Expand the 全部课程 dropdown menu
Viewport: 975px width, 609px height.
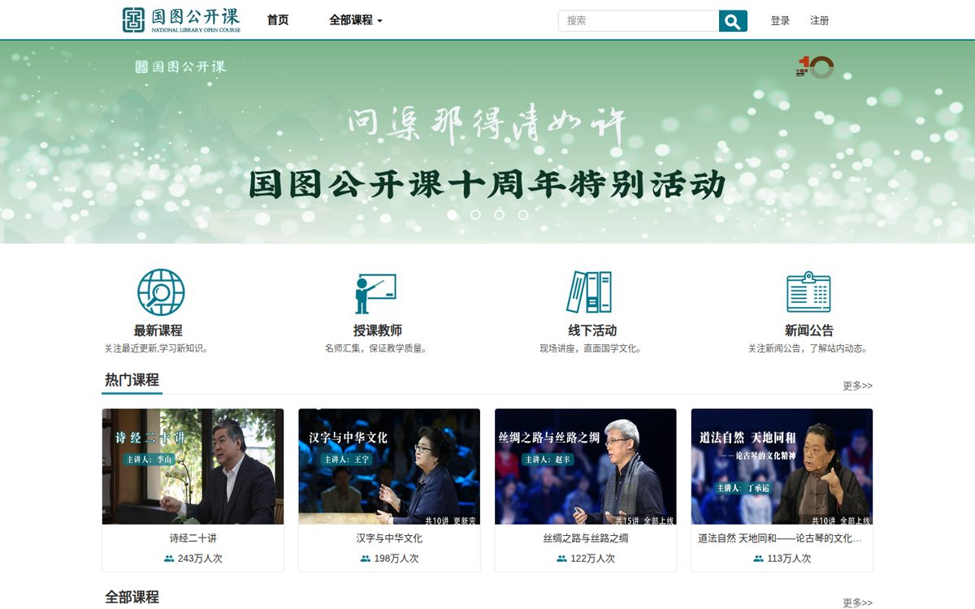point(356,20)
